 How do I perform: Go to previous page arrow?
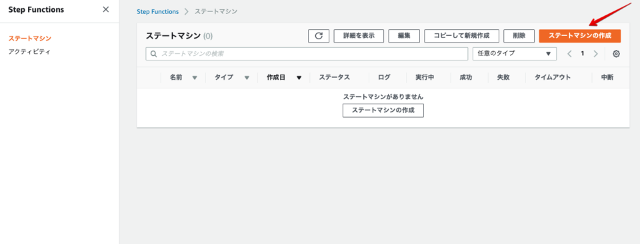coord(570,54)
